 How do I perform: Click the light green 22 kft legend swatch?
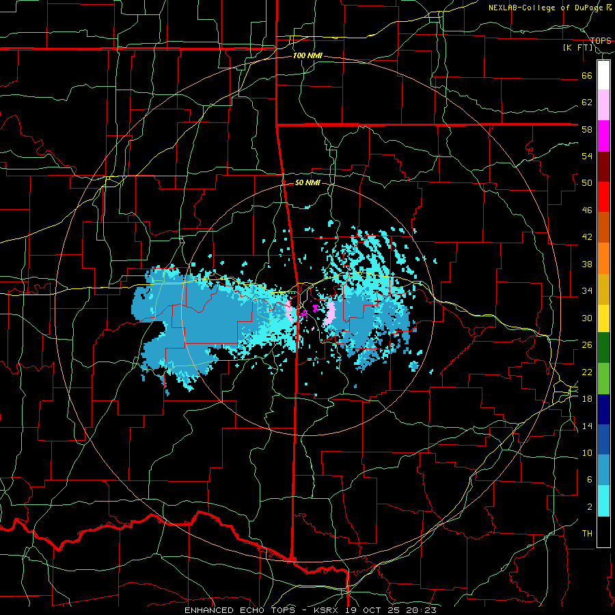603,379
